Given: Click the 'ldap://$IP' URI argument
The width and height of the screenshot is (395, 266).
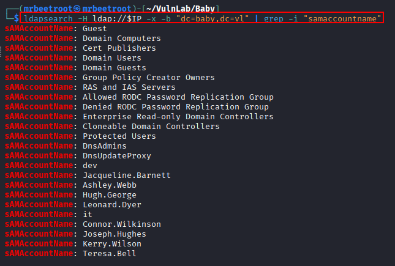Looking at the screenshot, I should pos(117,18).
